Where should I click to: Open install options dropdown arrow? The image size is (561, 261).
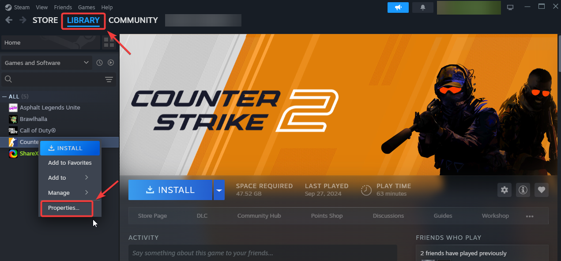219,190
